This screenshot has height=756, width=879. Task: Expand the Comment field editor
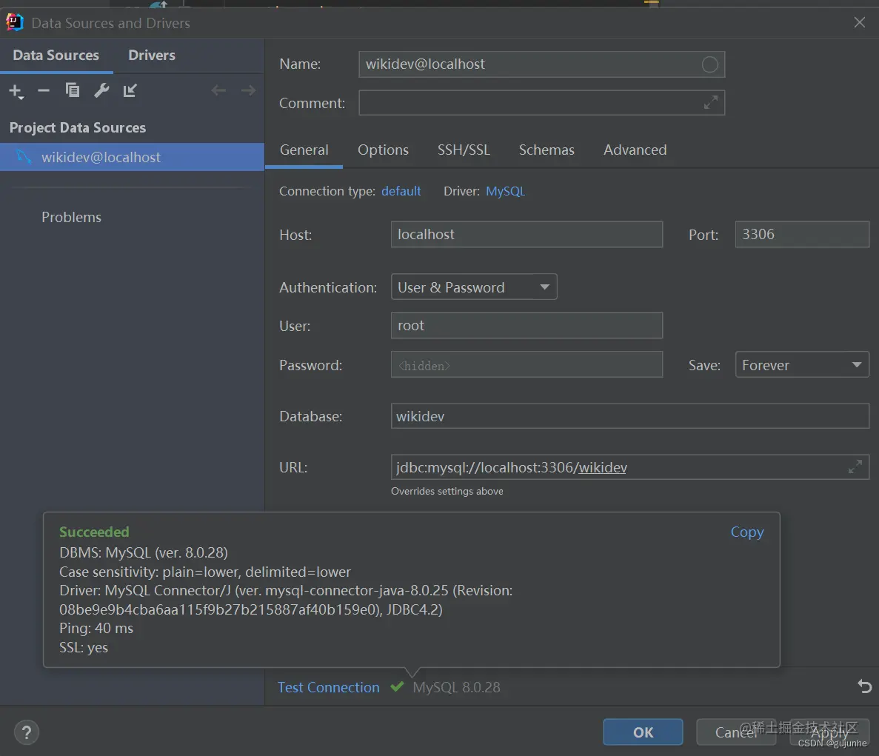[710, 103]
